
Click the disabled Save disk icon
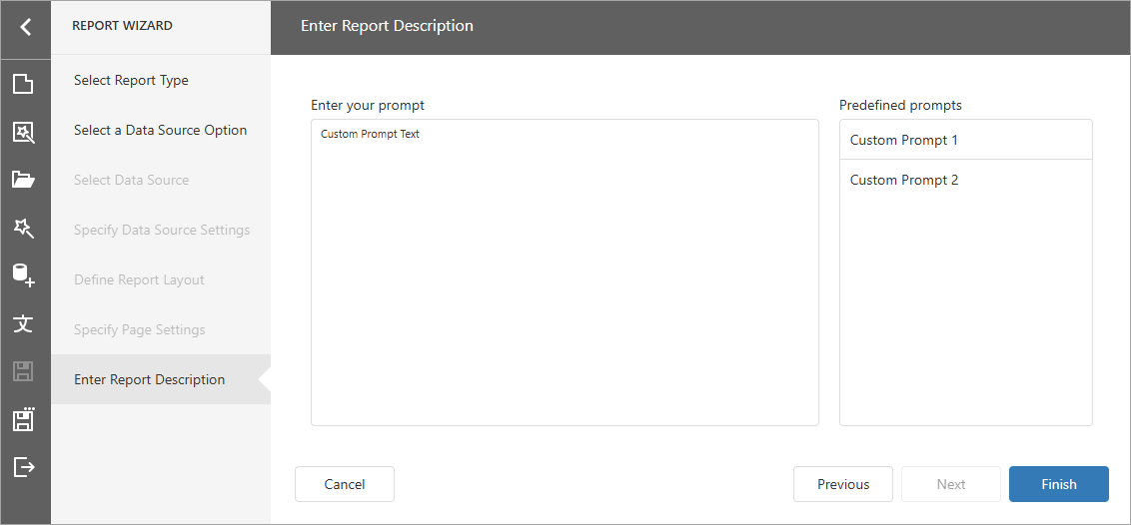(23, 371)
